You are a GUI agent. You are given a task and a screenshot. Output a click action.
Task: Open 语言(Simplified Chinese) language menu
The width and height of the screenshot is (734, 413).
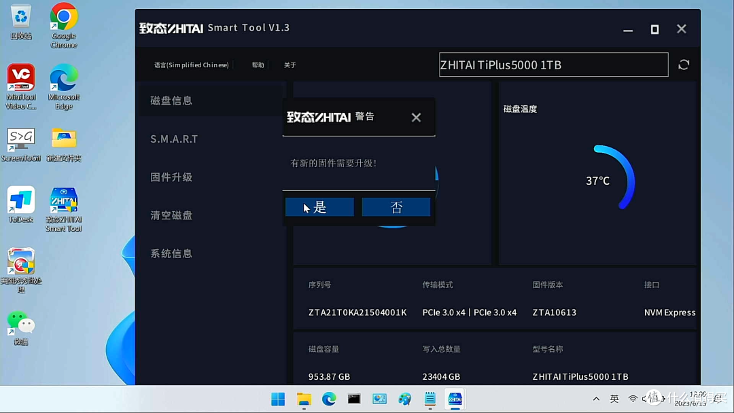(192, 65)
